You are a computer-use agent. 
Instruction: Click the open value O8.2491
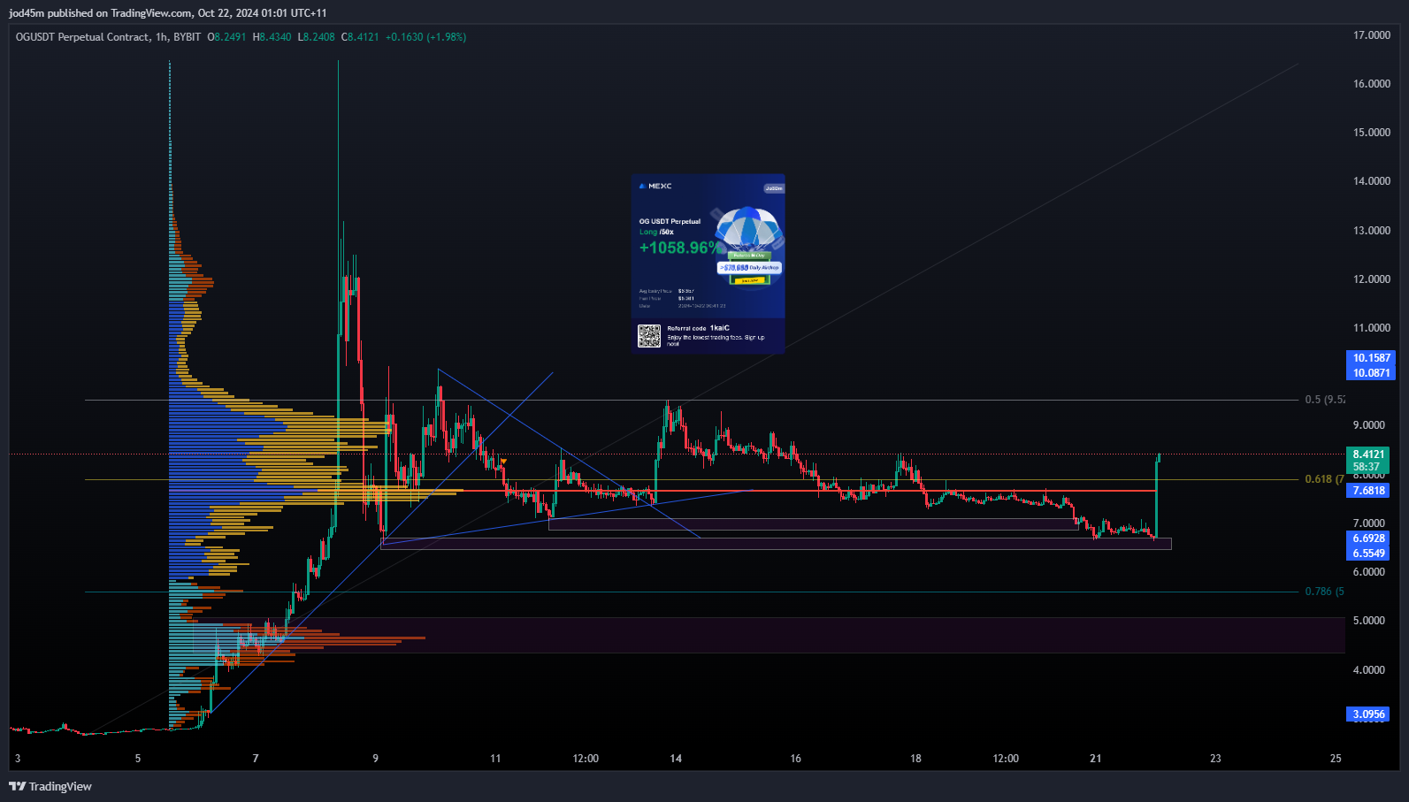pos(227,37)
